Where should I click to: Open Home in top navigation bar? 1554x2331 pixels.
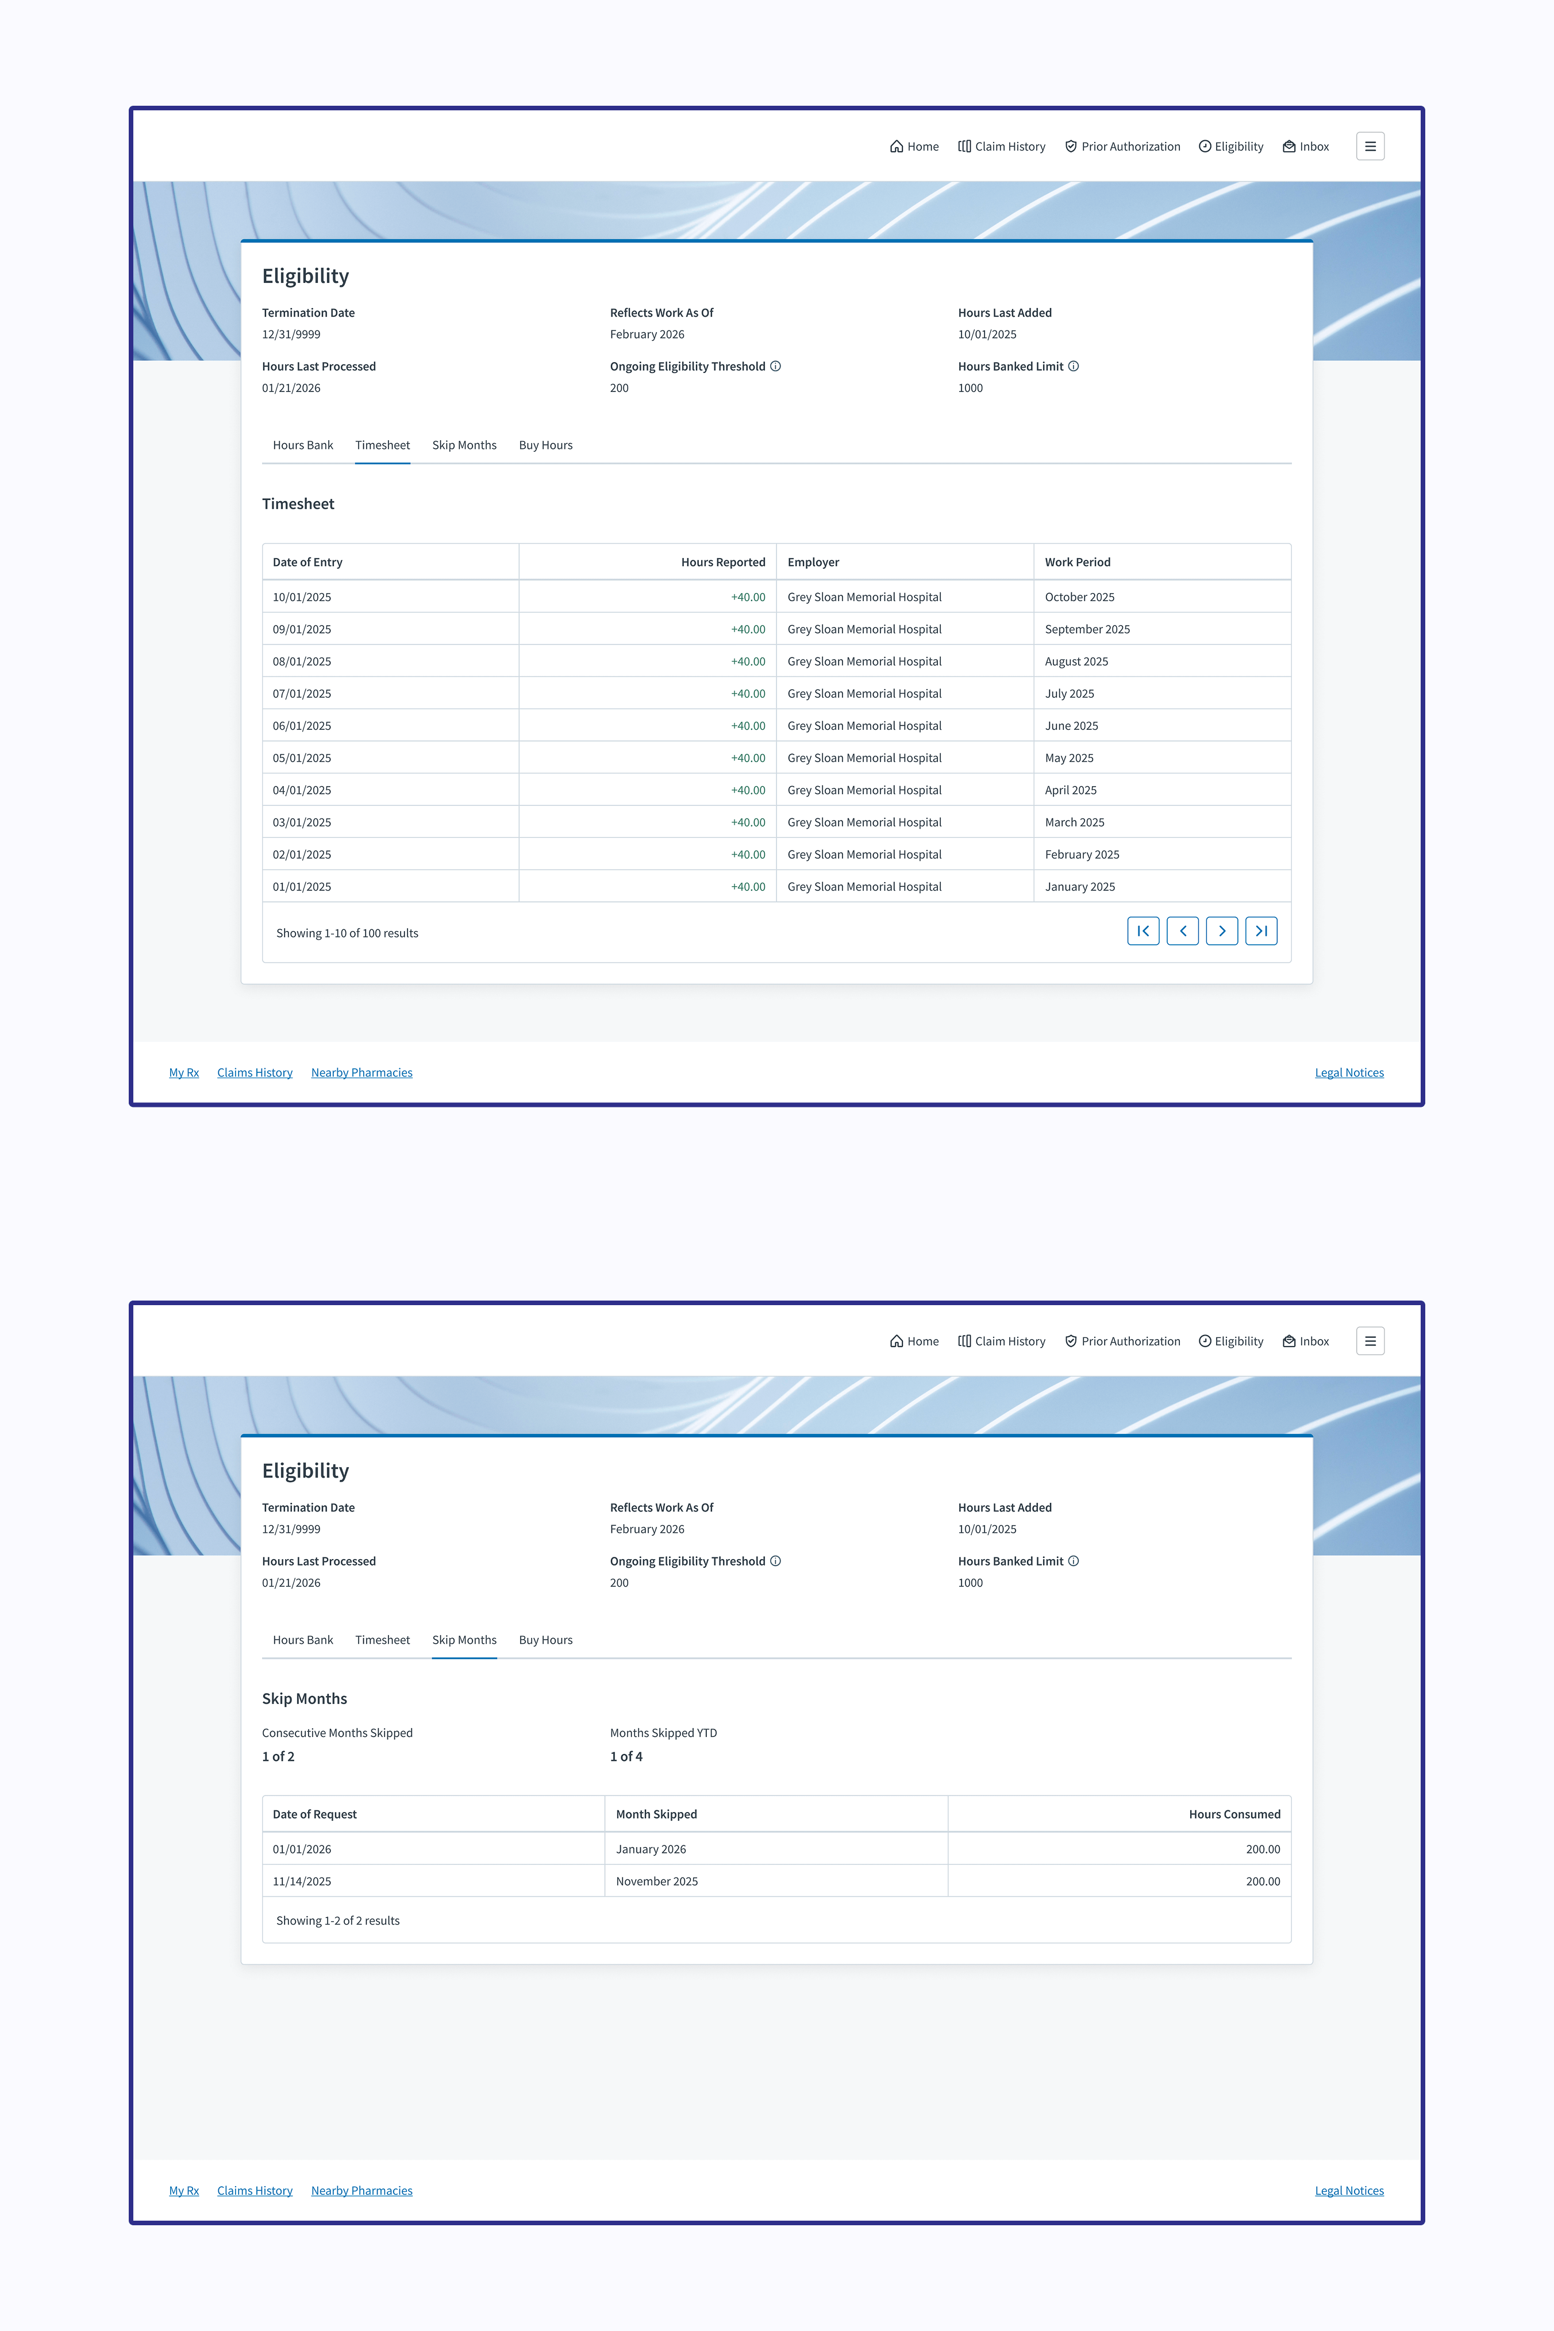coord(914,147)
